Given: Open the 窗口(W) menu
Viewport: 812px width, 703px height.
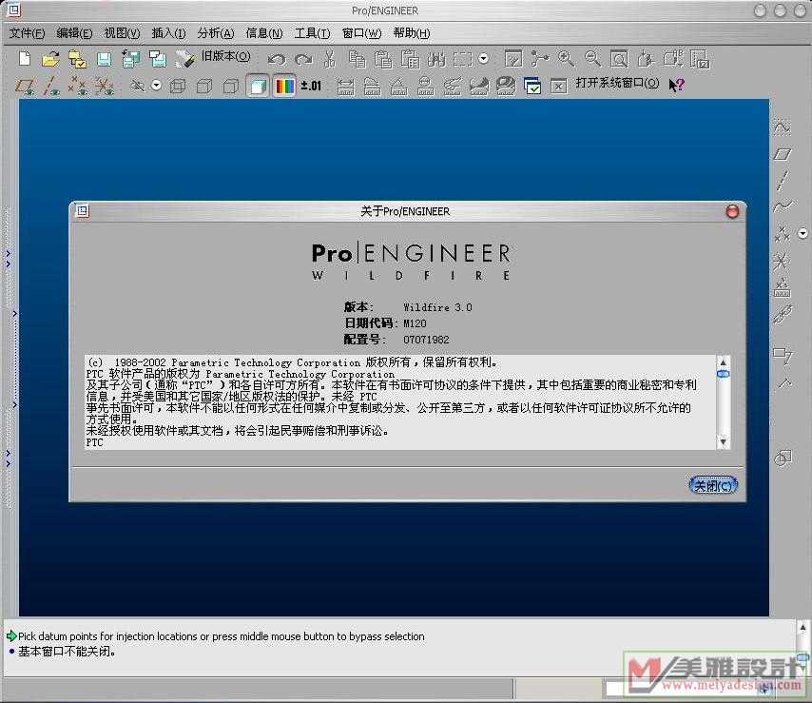Looking at the screenshot, I should coord(361,33).
